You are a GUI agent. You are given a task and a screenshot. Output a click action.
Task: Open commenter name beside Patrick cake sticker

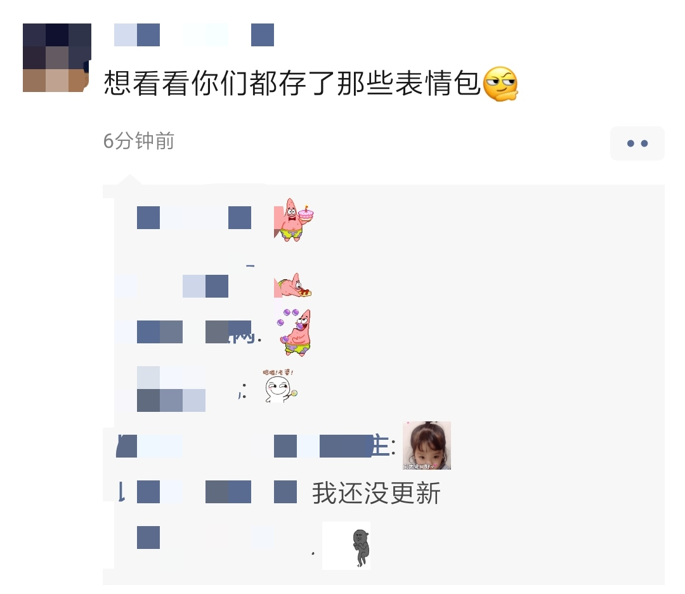pos(194,218)
